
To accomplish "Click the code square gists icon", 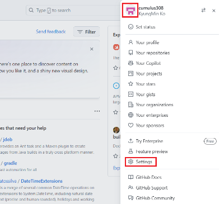I will [x=130, y=94].
